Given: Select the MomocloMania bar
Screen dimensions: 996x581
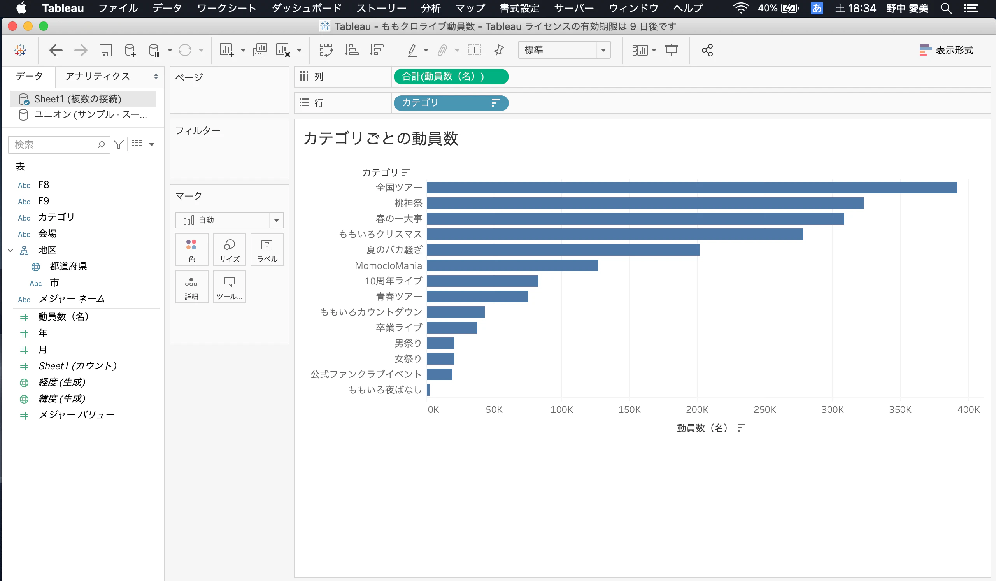Looking at the screenshot, I should pyautogui.click(x=512, y=266).
